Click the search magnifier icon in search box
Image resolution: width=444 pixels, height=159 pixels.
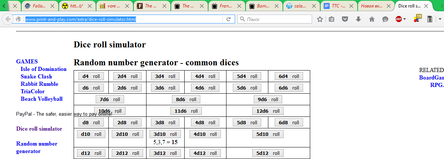pos(242,19)
